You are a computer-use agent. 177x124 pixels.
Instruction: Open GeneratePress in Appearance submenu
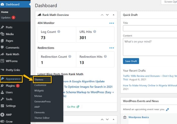[42, 101]
